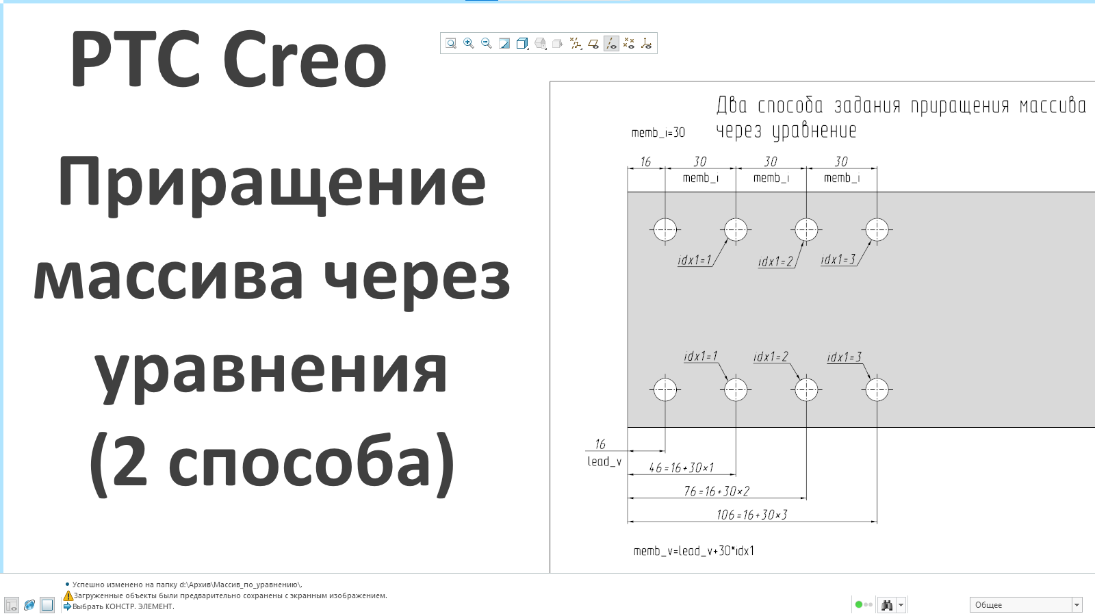The height and width of the screenshot is (616, 1095).
Task: Select top-row idx1=3 leader note
Action: (838, 259)
